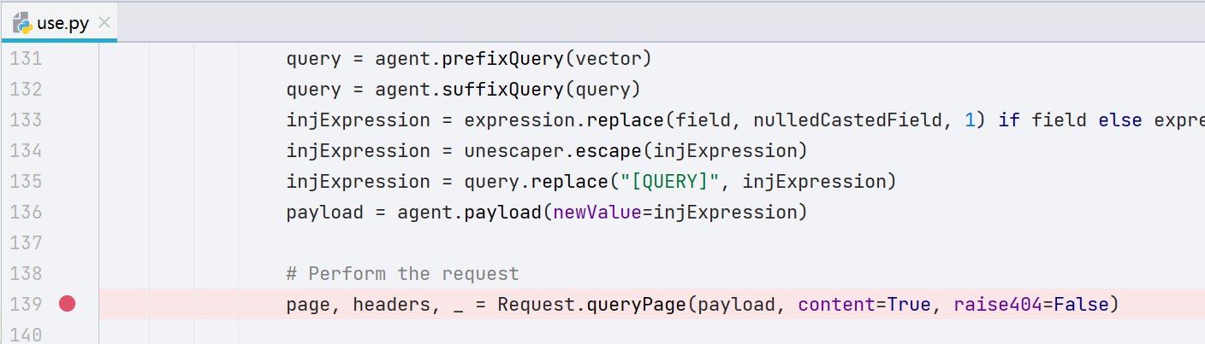Click the 'headers' variable on line 139

tap(392, 305)
